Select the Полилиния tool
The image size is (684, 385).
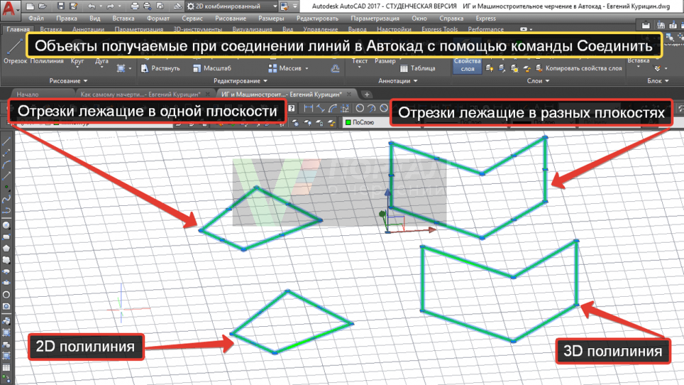pos(47,61)
